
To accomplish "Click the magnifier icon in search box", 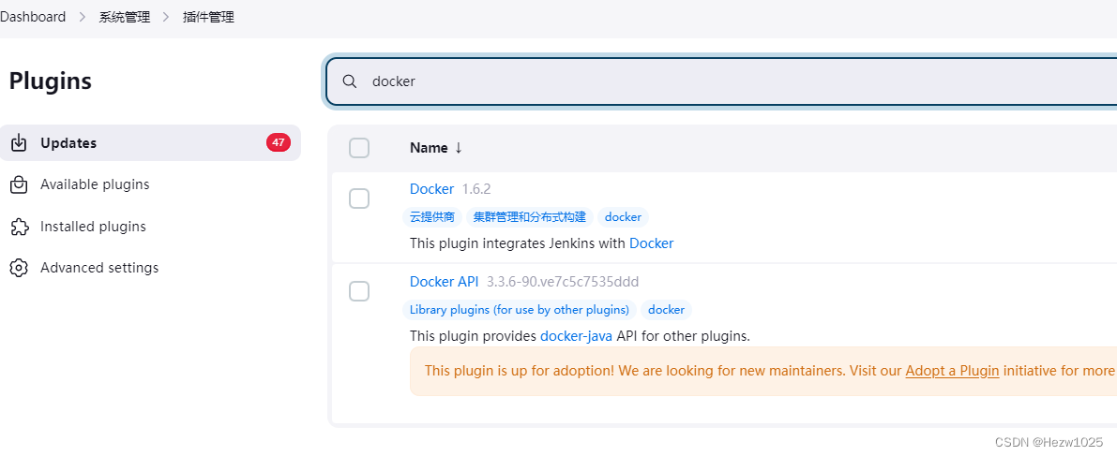I will coord(349,81).
